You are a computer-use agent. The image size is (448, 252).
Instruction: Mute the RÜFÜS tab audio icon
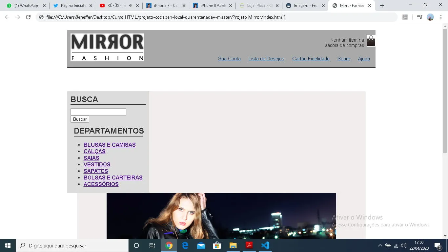tap(130, 6)
